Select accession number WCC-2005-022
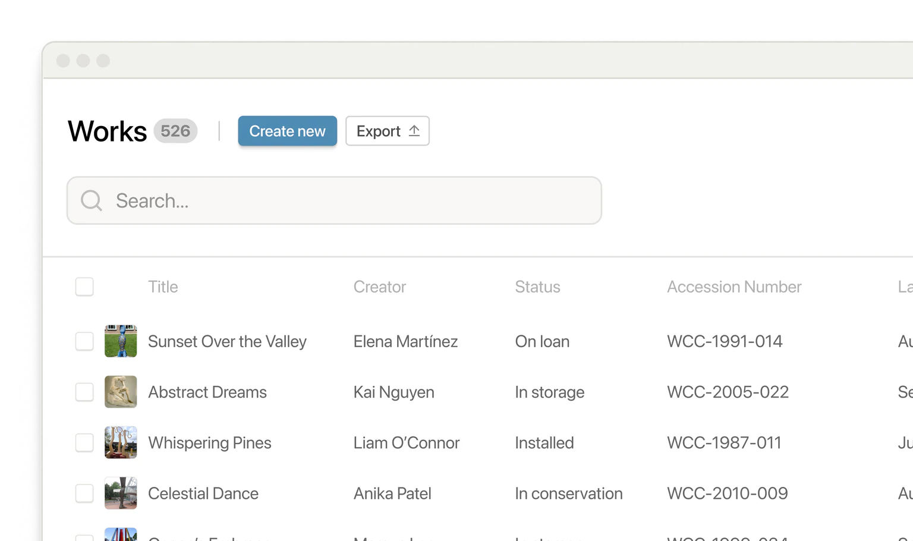Screen dimensions: 913x541 click(x=728, y=392)
